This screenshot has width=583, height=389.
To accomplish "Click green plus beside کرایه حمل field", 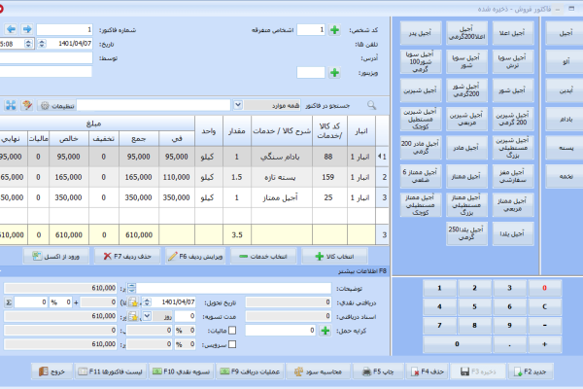I will (326, 331).
